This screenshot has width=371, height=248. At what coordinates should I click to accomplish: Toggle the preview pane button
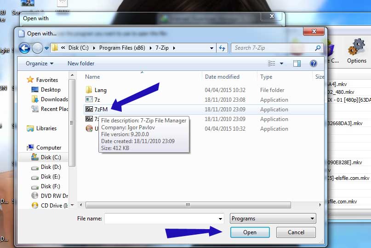click(297, 63)
